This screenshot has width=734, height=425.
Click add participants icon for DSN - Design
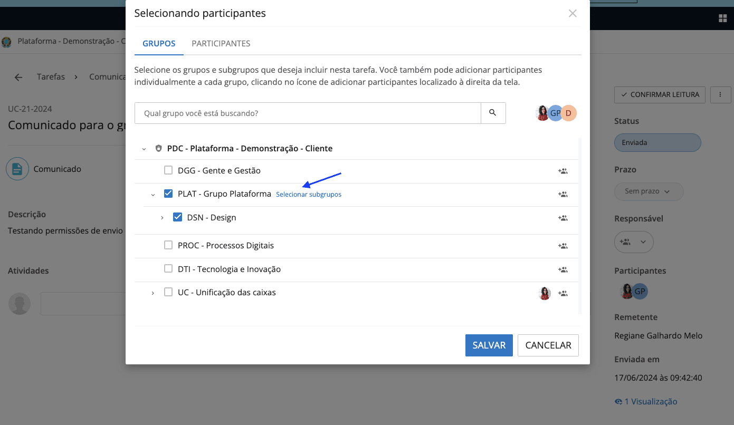[x=563, y=218]
